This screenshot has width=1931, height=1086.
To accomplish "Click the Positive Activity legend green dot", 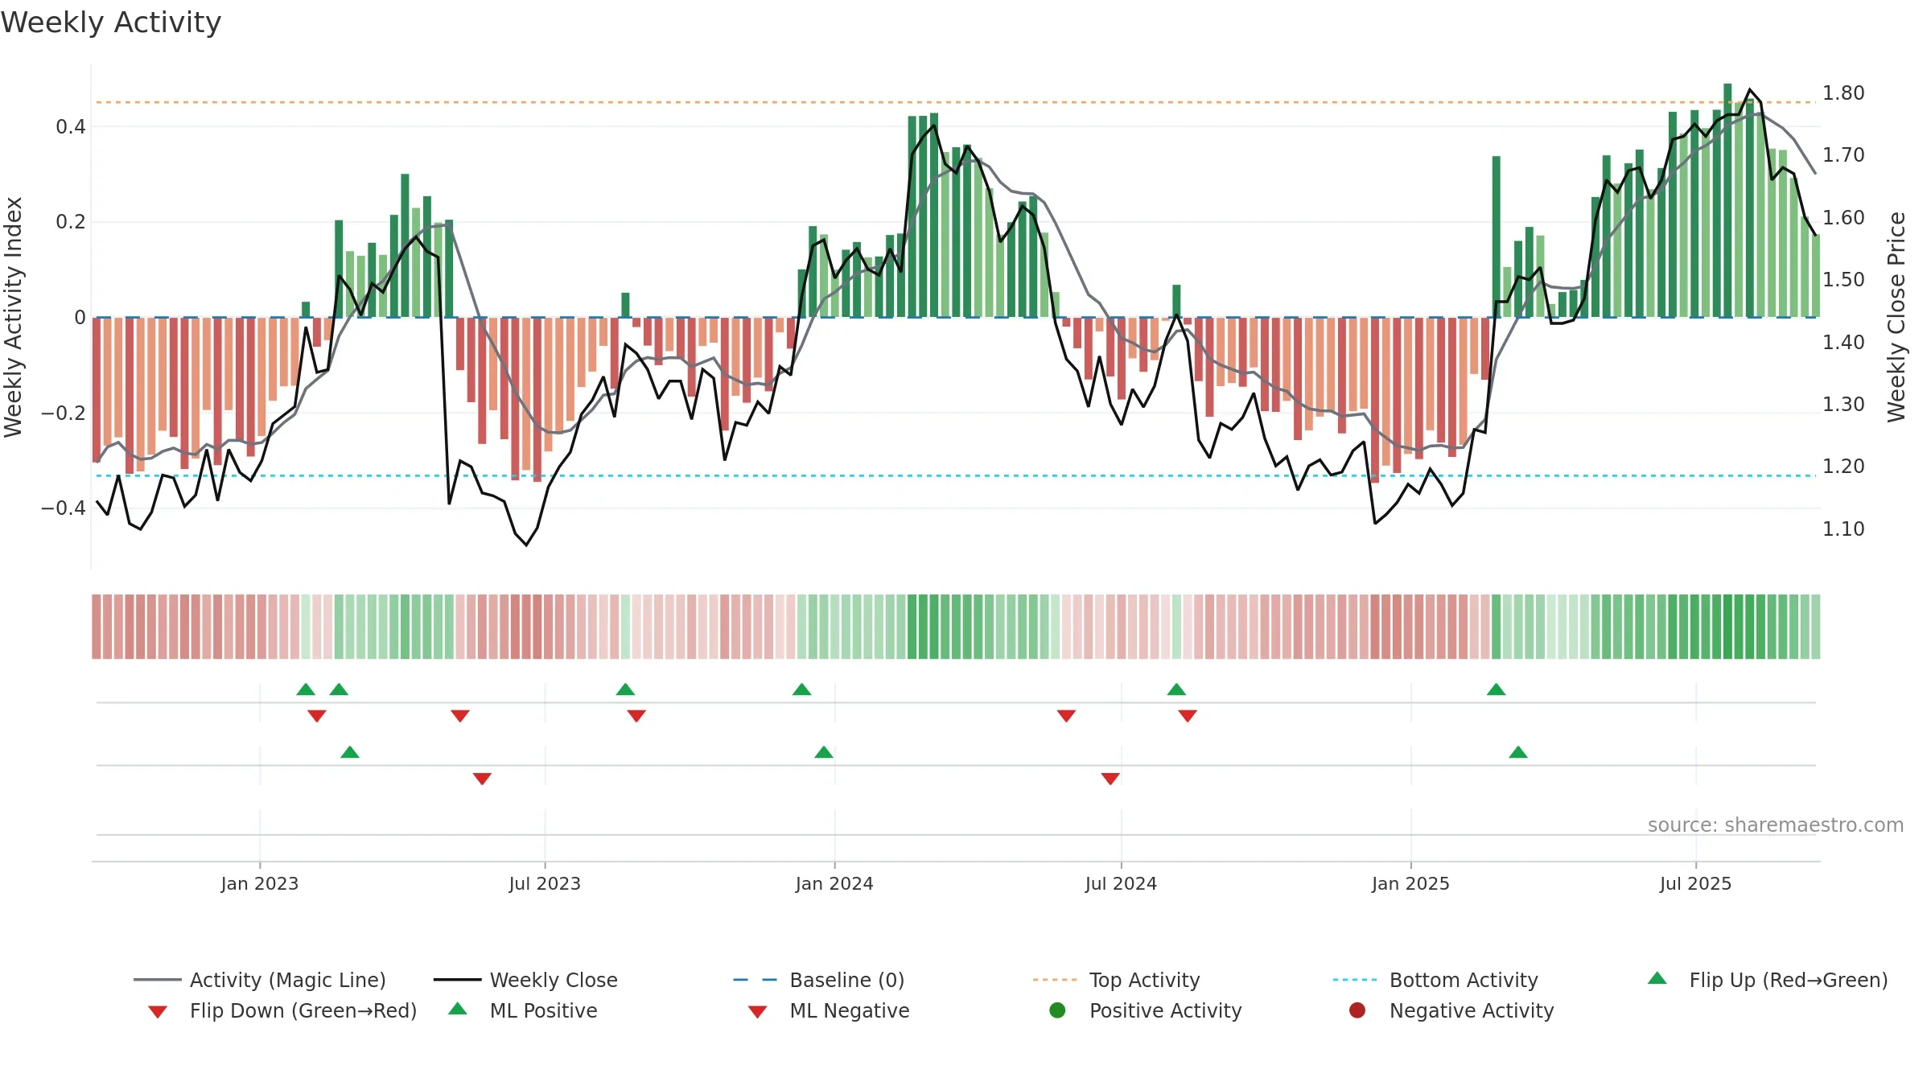I will (1058, 1010).
